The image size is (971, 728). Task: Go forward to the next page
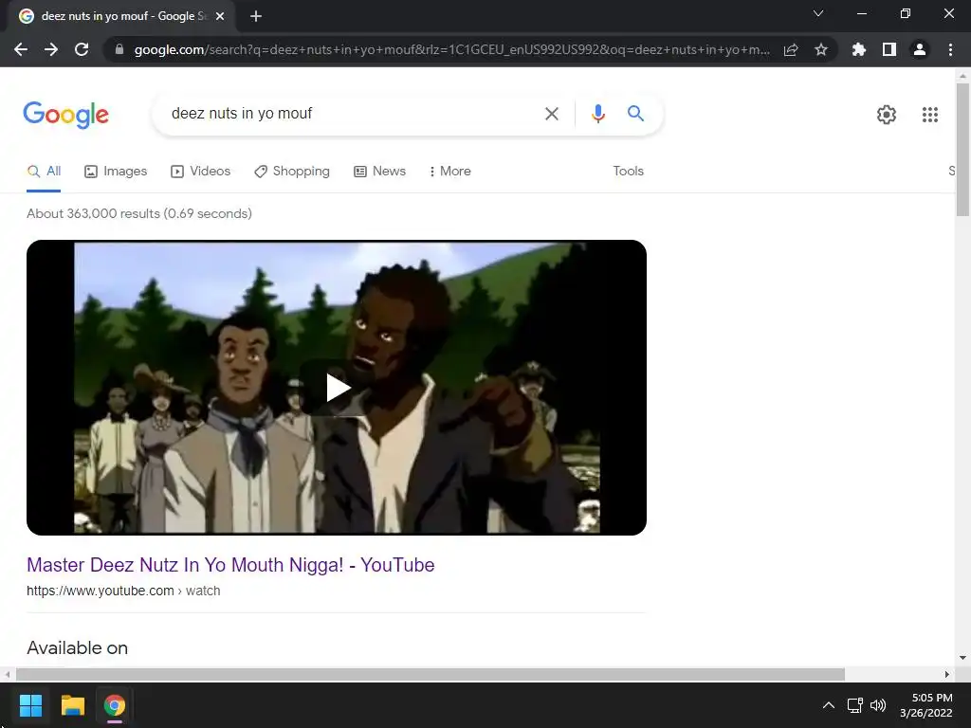pyautogui.click(x=51, y=49)
